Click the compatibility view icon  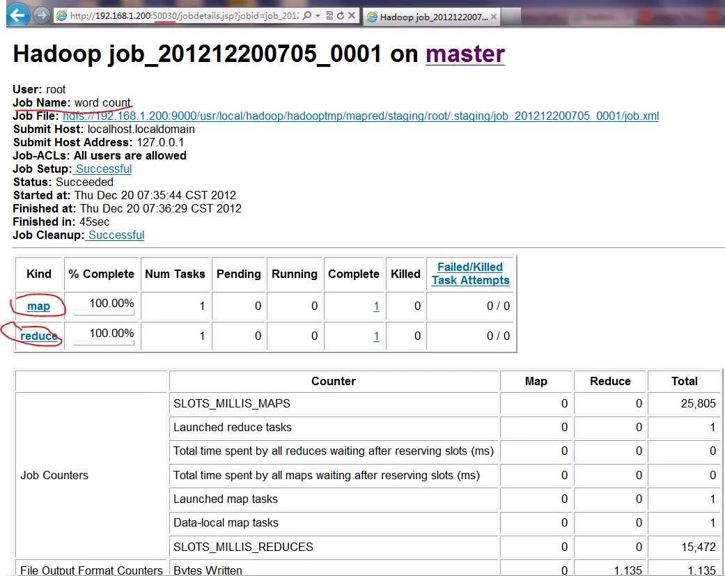(x=329, y=15)
